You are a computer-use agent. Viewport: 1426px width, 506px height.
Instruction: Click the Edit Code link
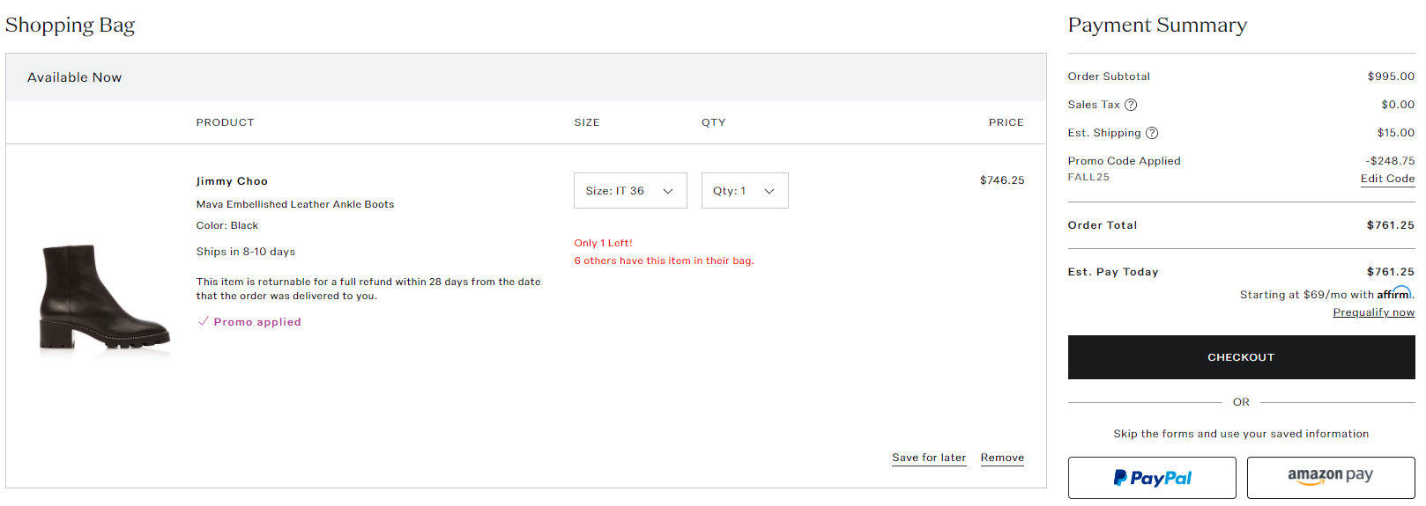point(1387,179)
